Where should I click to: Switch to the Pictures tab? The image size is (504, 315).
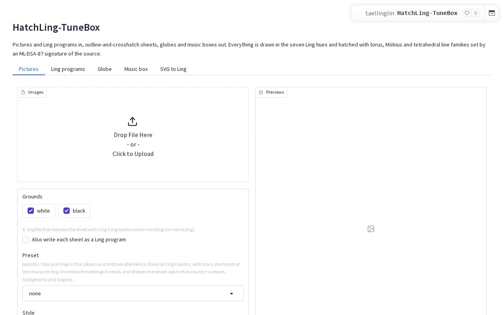tap(29, 69)
